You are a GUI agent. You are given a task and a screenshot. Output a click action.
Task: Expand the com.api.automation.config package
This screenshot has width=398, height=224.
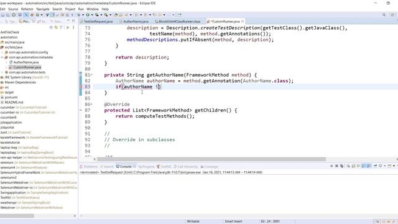tap(2, 52)
